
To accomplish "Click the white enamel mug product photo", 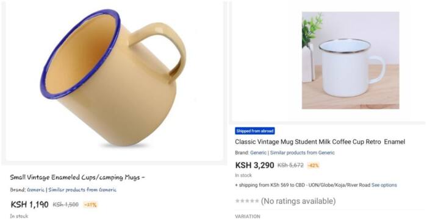I will (x=351, y=60).
